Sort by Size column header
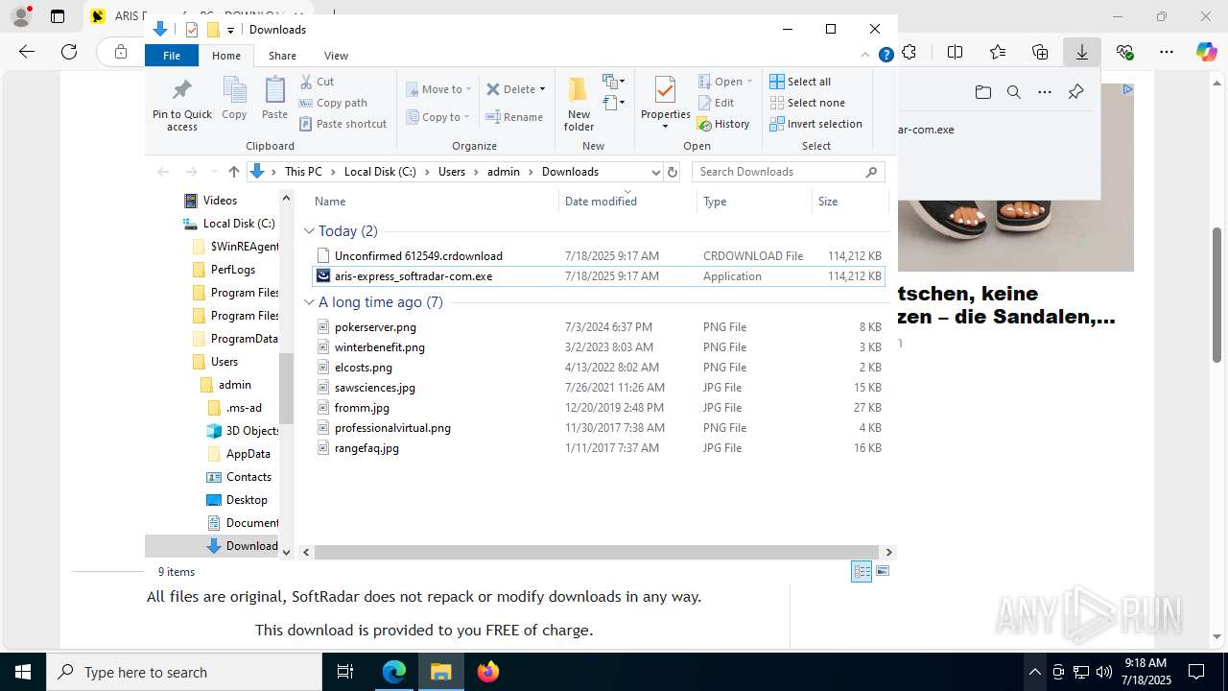This screenshot has width=1228, height=691. [x=850, y=202]
